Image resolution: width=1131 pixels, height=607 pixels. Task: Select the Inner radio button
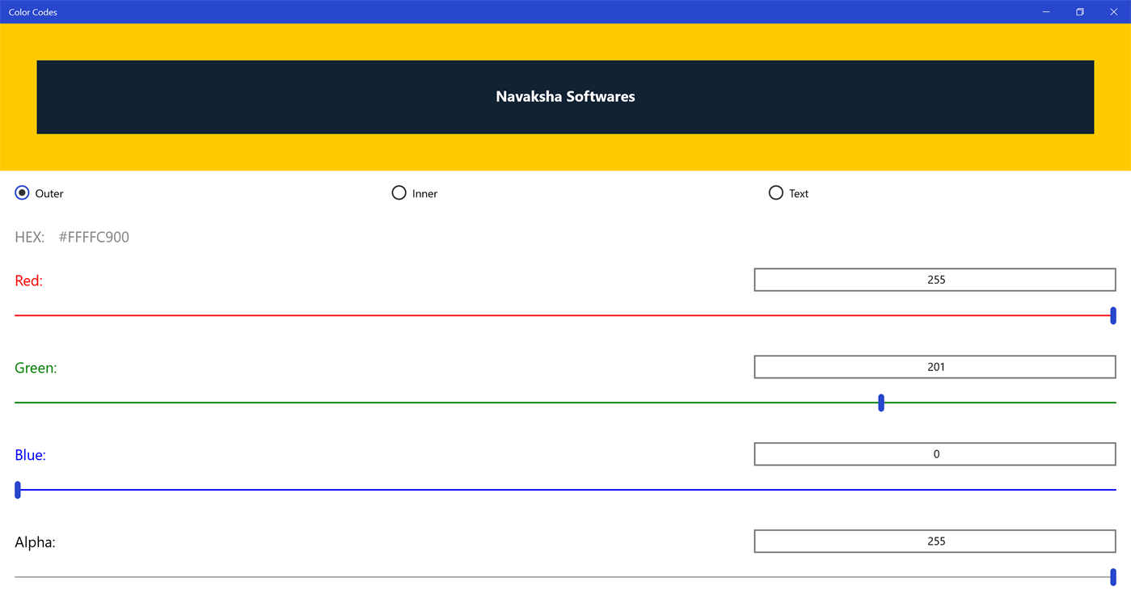click(399, 192)
